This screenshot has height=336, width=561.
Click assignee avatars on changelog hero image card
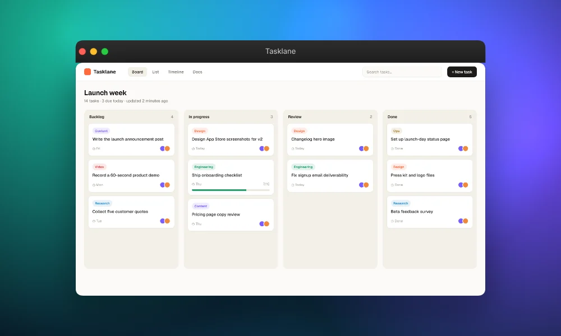pos(364,148)
